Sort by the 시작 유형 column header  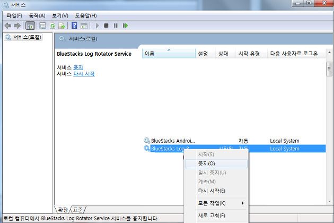click(251, 53)
